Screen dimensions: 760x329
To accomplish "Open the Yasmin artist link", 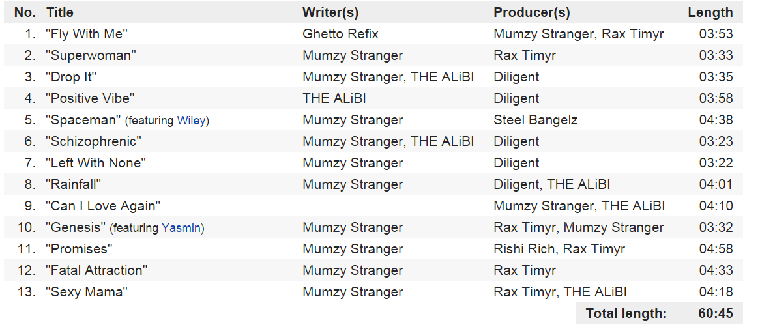I will [x=181, y=228].
